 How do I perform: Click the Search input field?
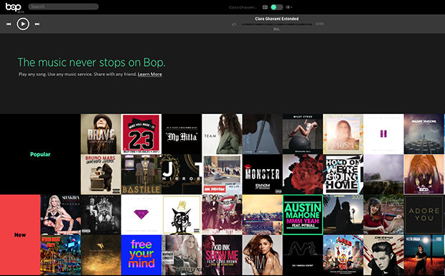click(63, 6)
